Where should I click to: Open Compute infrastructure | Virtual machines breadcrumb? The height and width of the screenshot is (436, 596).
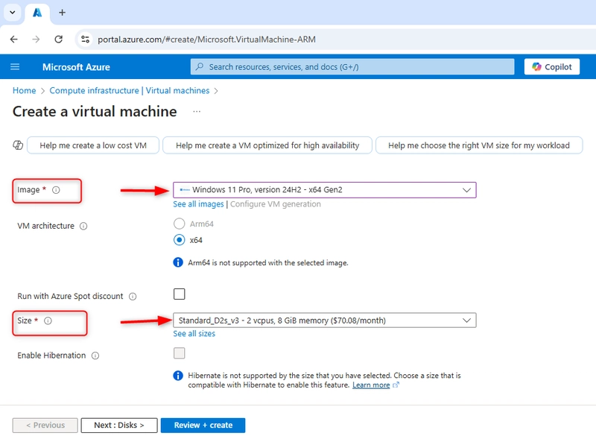(x=129, y=90)
